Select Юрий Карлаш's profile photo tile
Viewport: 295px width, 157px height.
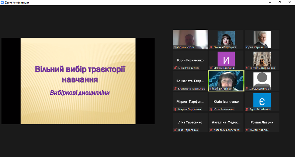tap(262, 39)
